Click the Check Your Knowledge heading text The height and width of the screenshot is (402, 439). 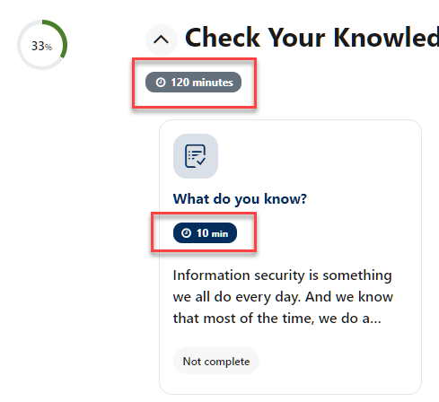312,38
